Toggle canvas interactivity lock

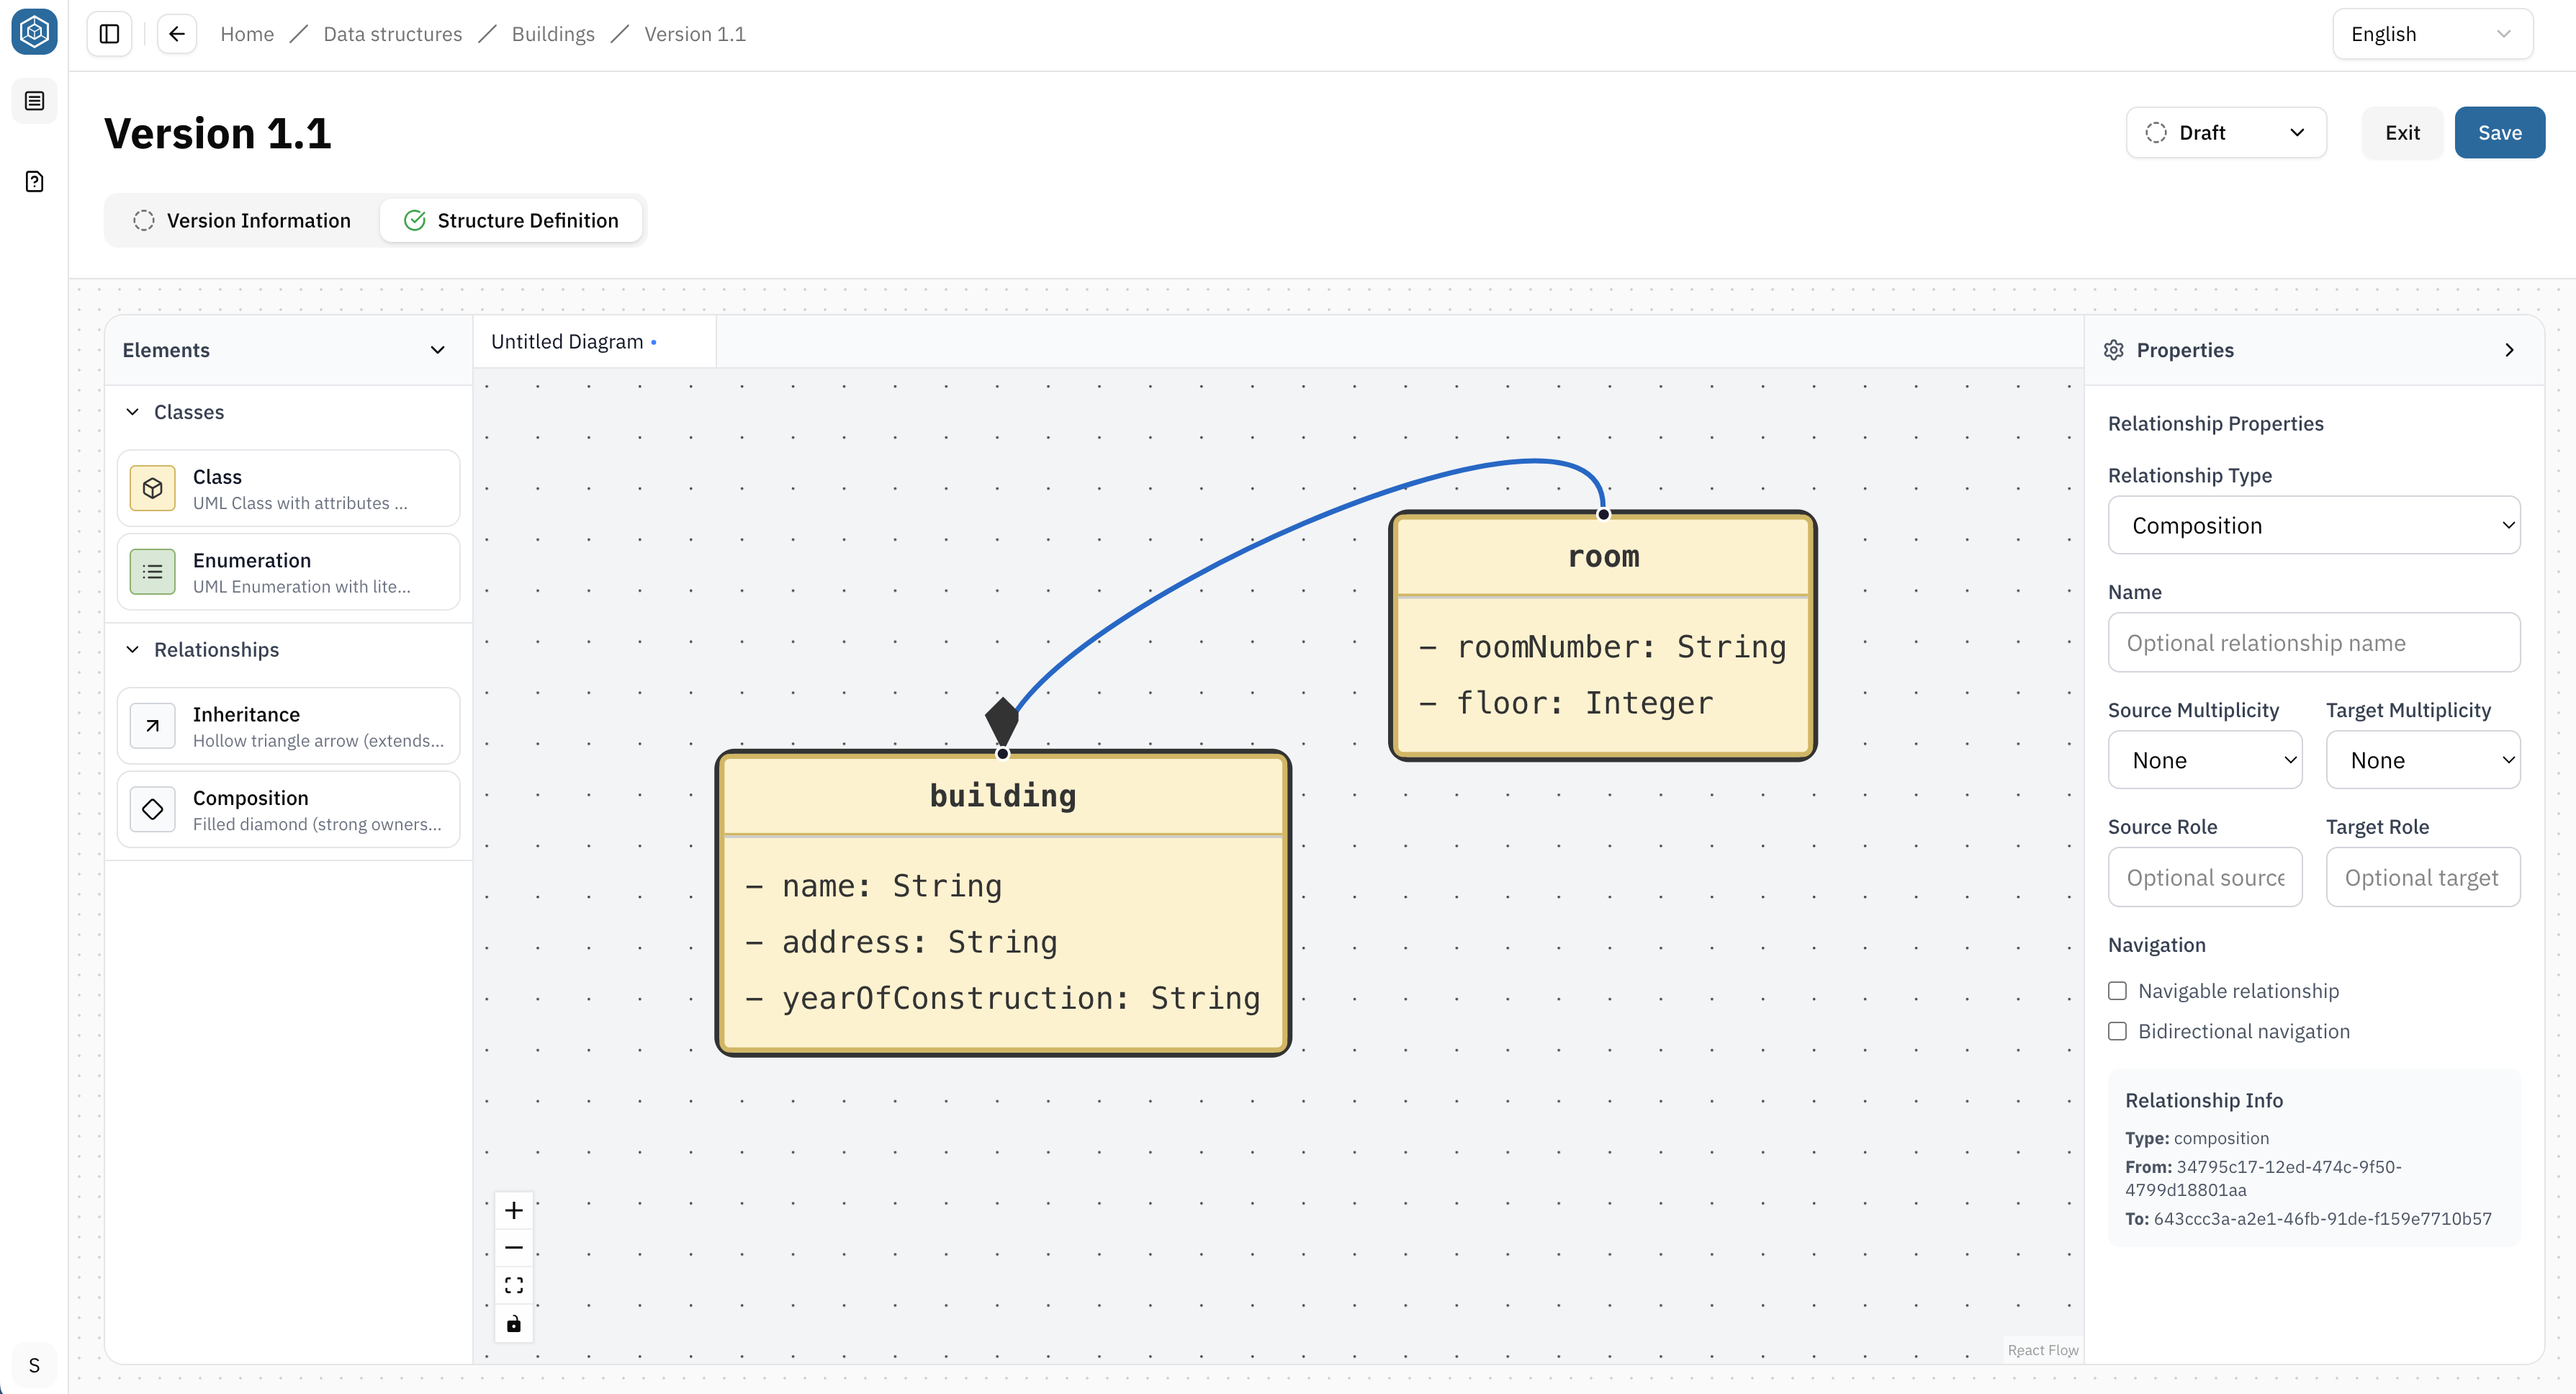coord(514,1324)
